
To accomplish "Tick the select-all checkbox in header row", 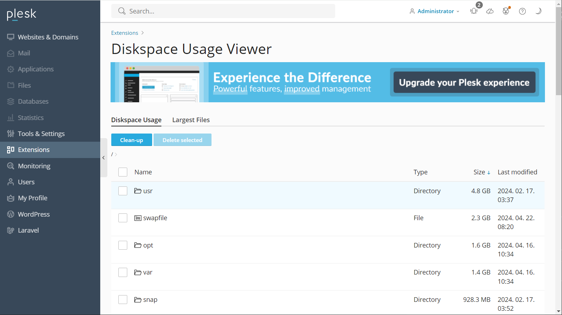I will [x=123, y=172].
